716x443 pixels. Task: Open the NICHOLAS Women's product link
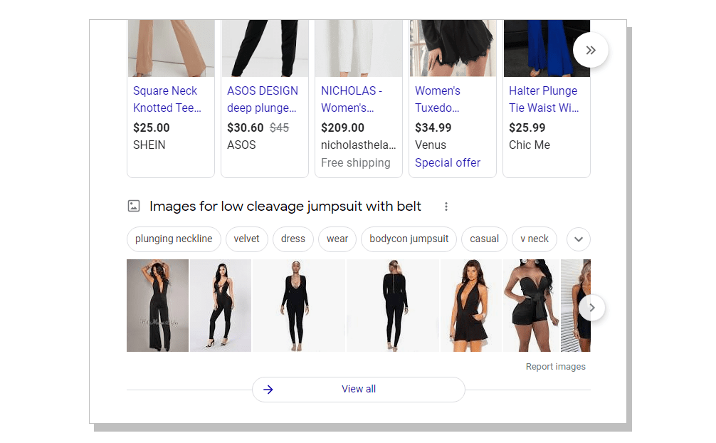point(352,99)
